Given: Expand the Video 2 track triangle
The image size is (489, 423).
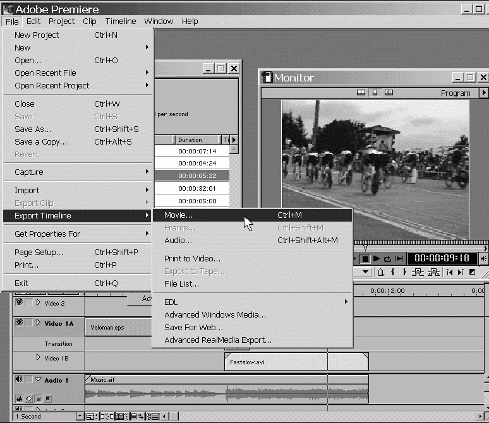Looking at the screenshot, I should tap(38, 303).
